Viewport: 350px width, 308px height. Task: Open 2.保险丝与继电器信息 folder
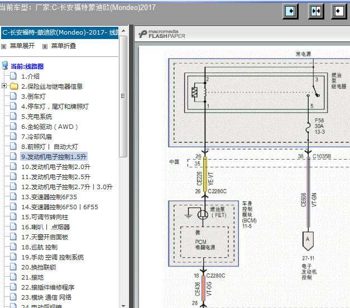(52, 86)
